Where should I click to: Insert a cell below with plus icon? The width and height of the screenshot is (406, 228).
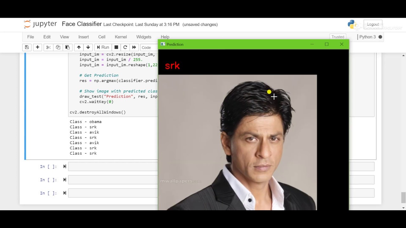(37, 47)
